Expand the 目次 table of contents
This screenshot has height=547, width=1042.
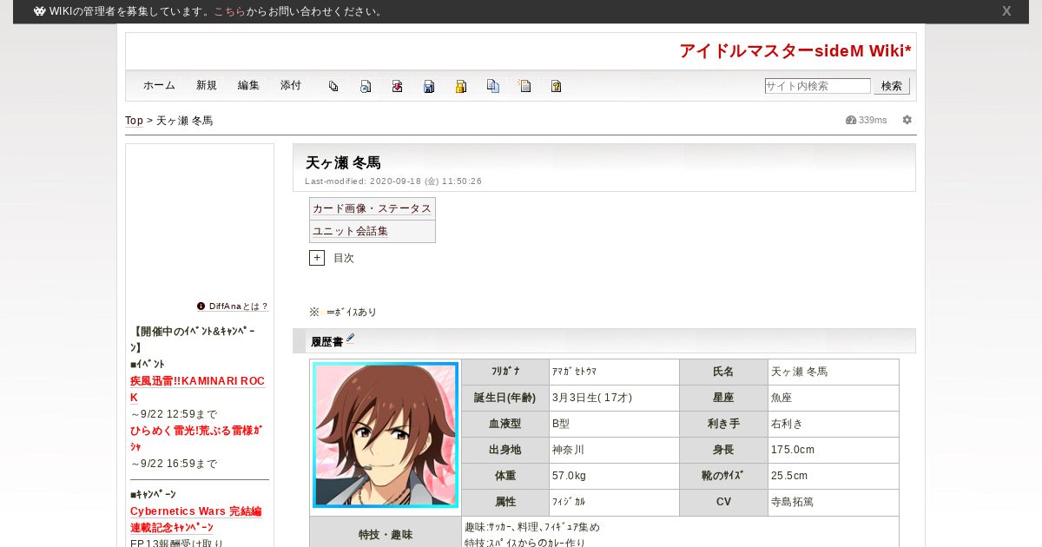pyautogui.click(x=317, y=258)
